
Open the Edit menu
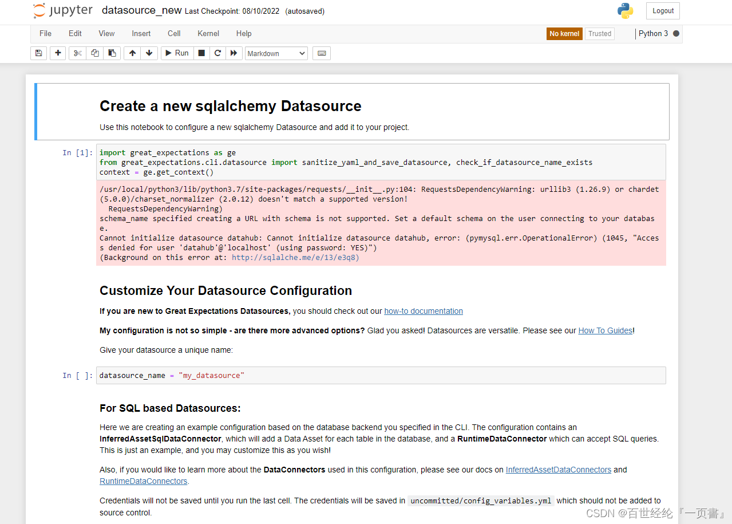pyautogui.click(x=75, y=34)
